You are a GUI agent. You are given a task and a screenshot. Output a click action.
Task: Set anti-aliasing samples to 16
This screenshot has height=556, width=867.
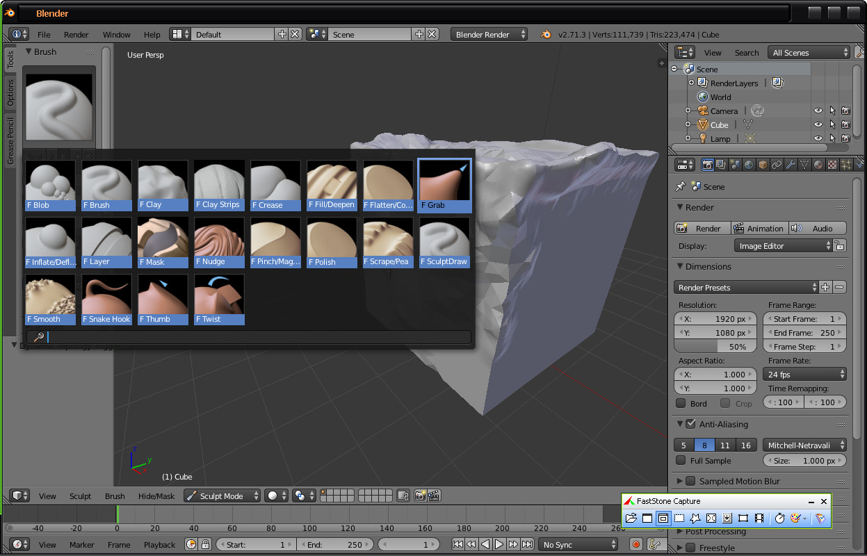tap(746, 445)
